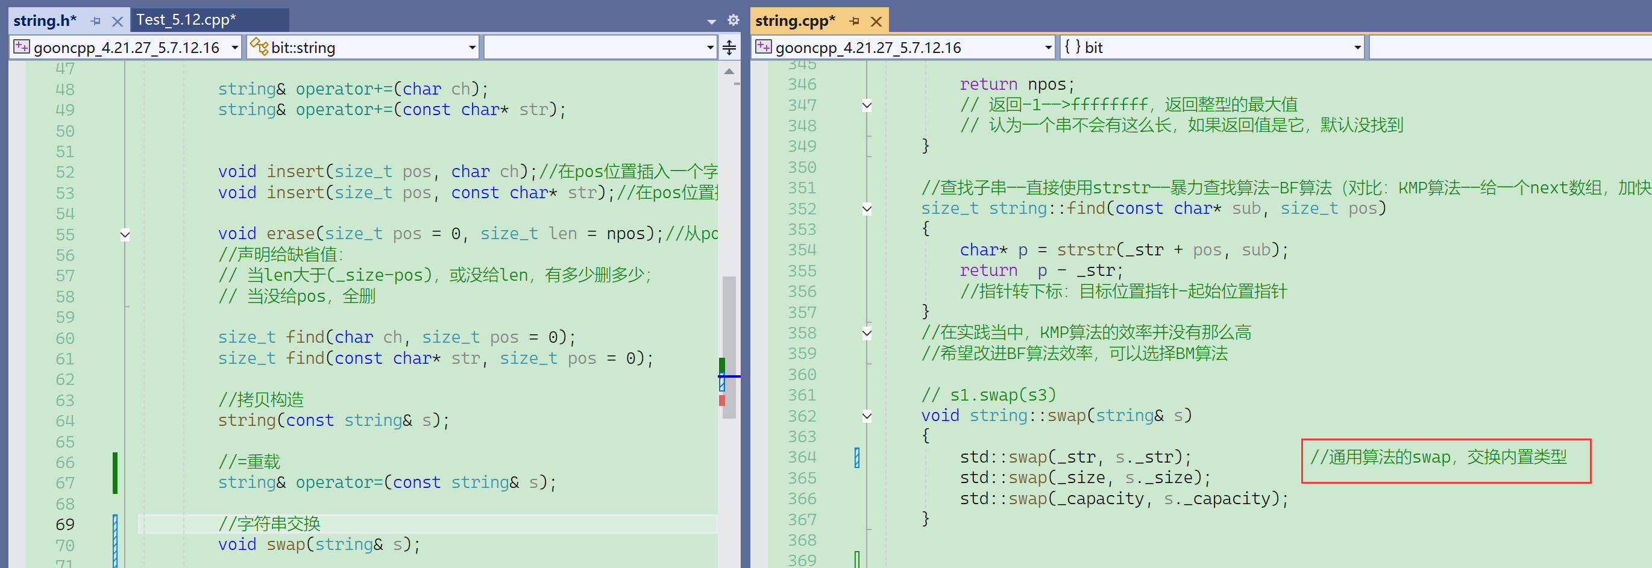Open the left pane project dropdown gooncpp_4.21.27_5.7.12.16
Viewport: 1652px width, 568px height.
click(127, 48)
